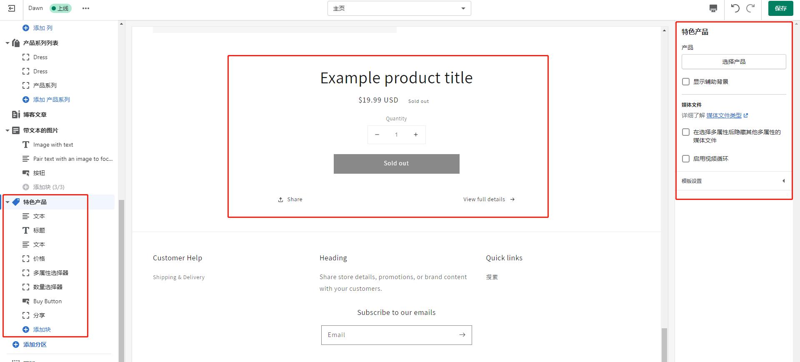This screenshot has width=800, height=362.
Task: Click the Share icon in product preview
Action: (x=281, y=200)
